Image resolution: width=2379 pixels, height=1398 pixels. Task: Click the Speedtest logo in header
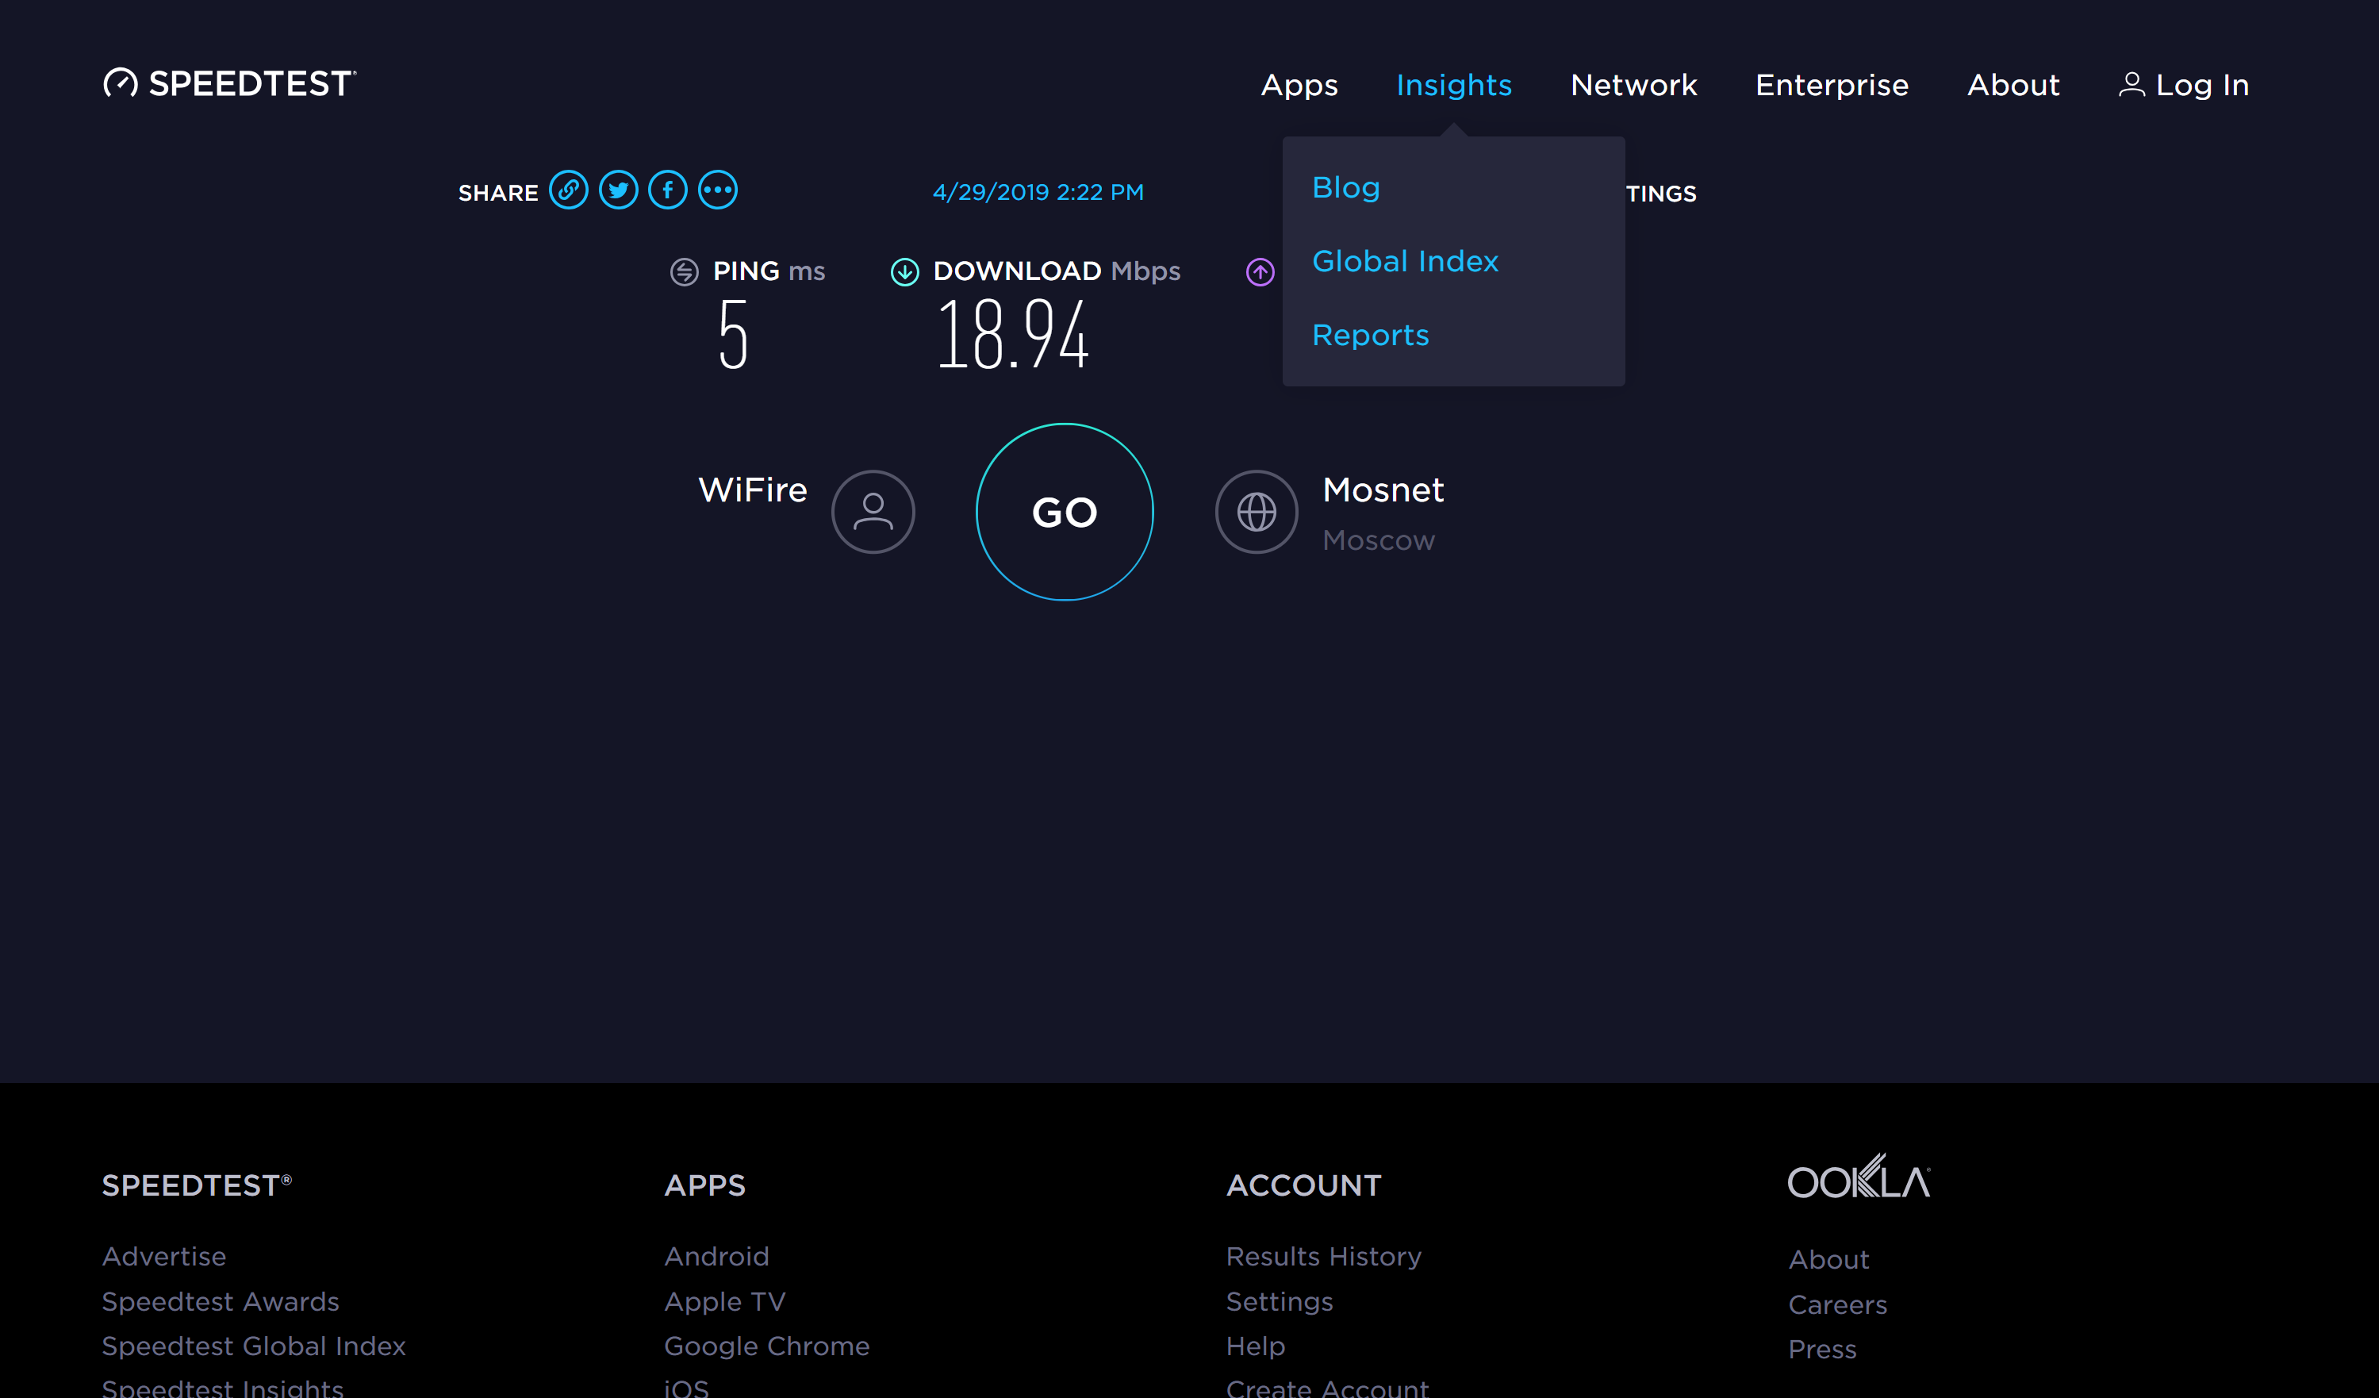tap(229, 83)
